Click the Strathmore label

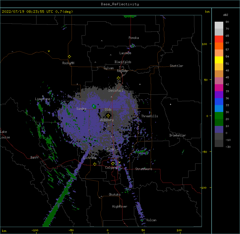[144, 169]
